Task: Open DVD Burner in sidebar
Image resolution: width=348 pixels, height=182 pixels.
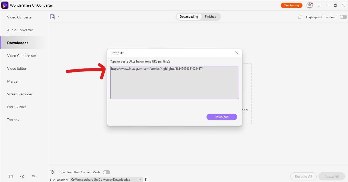Action: [17, 107]
